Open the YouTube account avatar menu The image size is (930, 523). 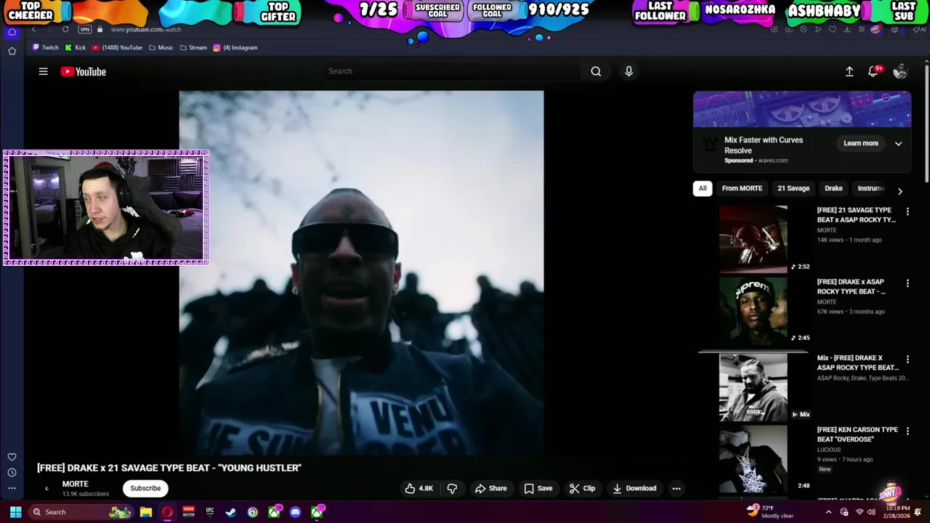(900, 71)
